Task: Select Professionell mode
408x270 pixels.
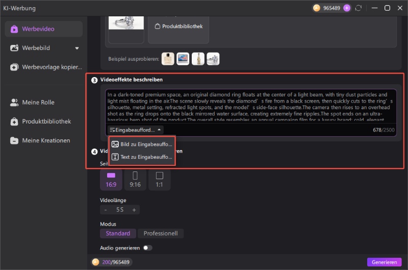Action: (x=161, y=234)
